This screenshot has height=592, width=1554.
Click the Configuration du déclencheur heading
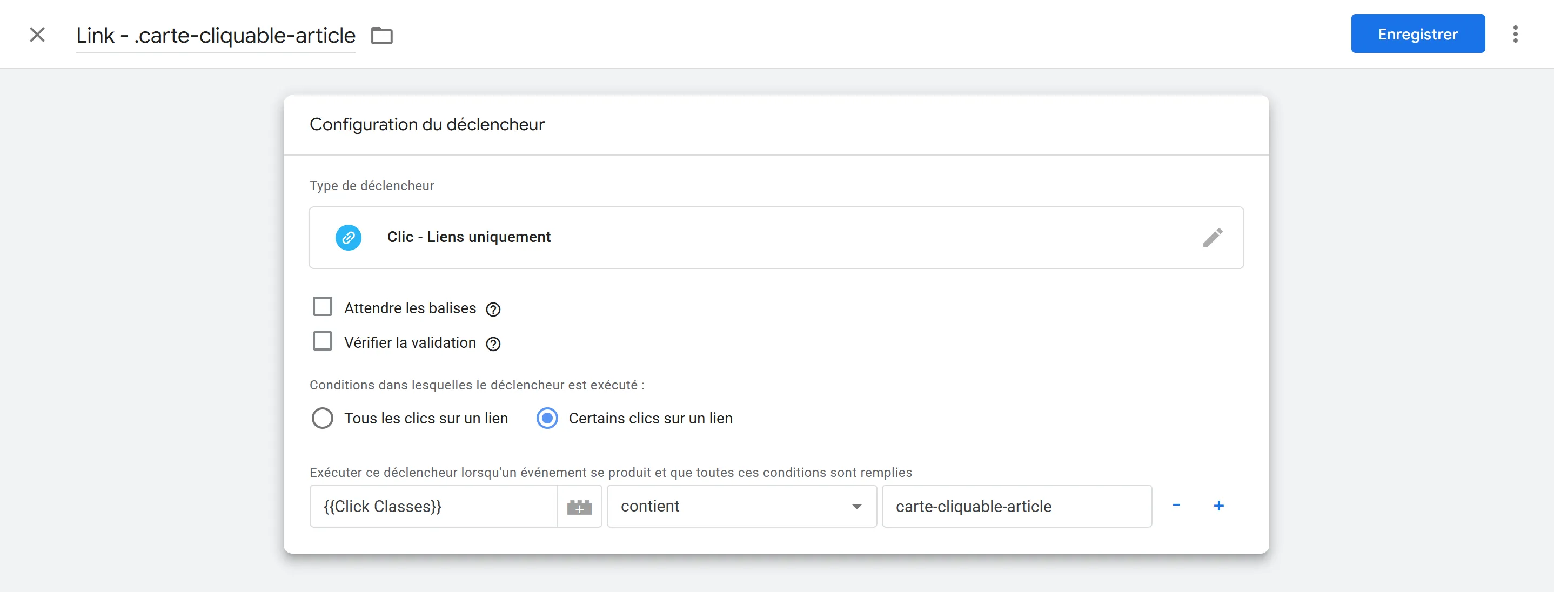pyautogui.click(x=427, y=124)
